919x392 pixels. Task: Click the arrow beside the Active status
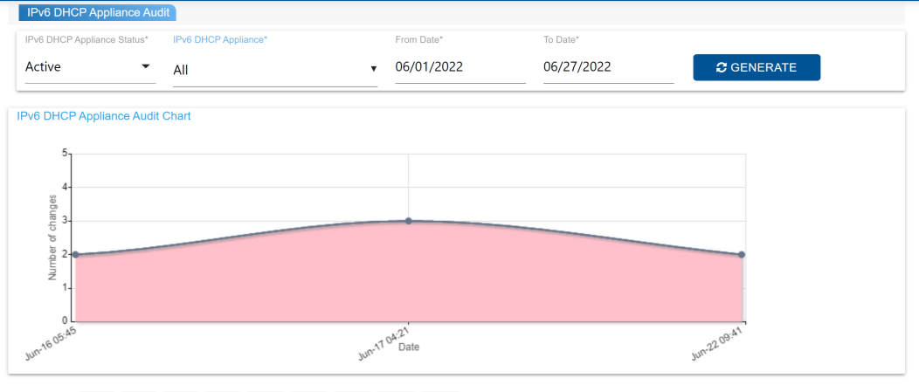[x=145, y=67]
